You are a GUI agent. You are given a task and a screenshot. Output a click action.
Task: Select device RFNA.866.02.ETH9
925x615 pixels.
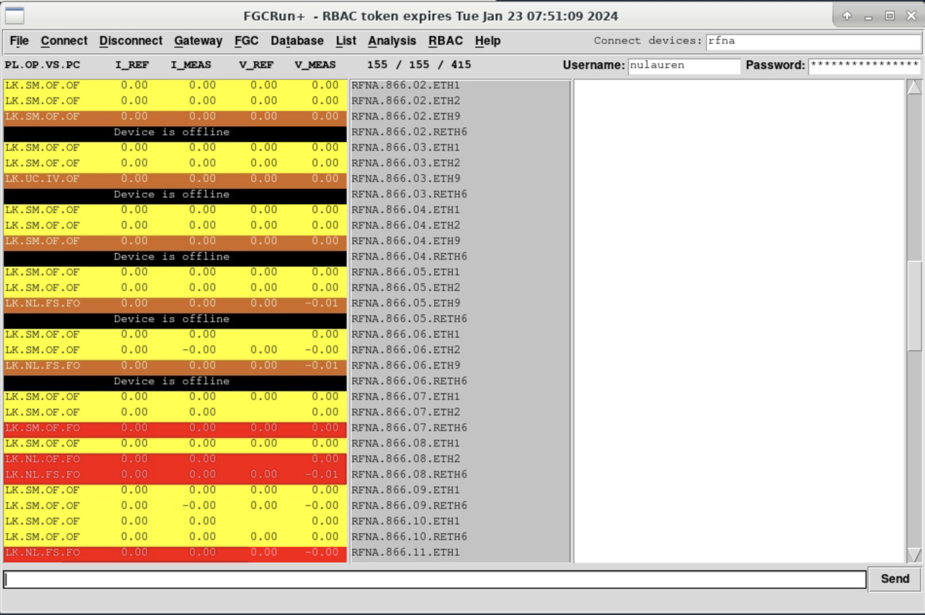pyautogui.click(x=406, y=116)
